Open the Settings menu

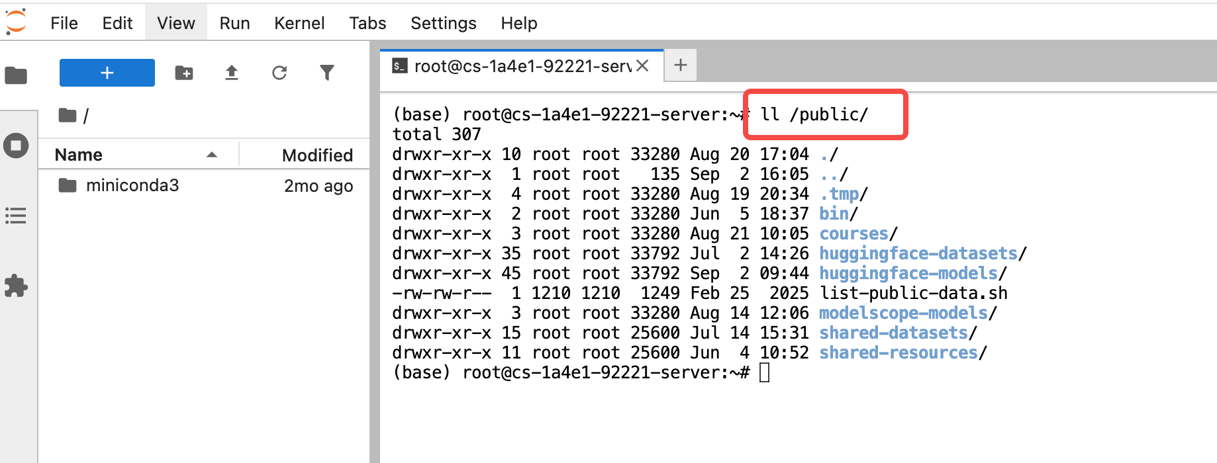point(443,23)
